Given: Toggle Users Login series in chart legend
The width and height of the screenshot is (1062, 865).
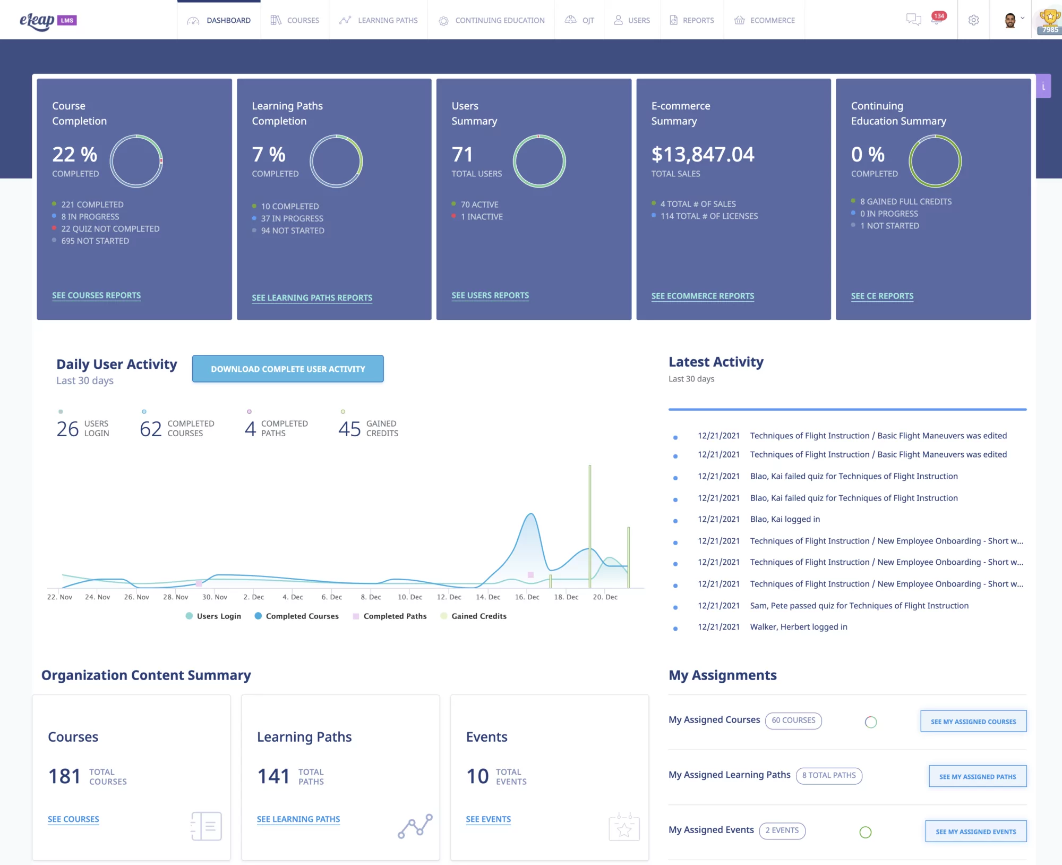Looking at the screenshot, I should [213, 616].
